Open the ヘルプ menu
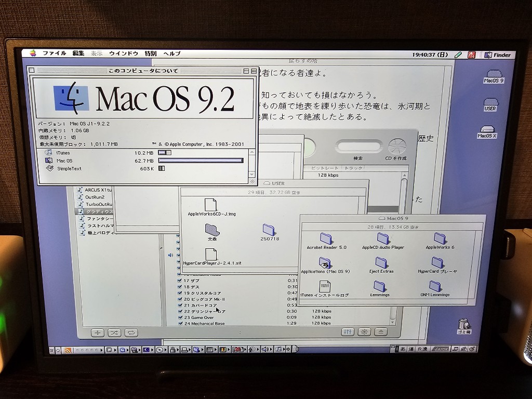 click(171, 54)
